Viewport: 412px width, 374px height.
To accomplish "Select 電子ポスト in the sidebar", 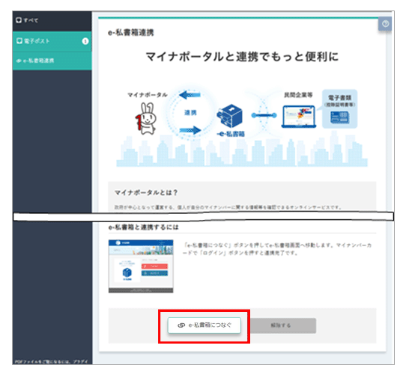I will coord(52,41).
